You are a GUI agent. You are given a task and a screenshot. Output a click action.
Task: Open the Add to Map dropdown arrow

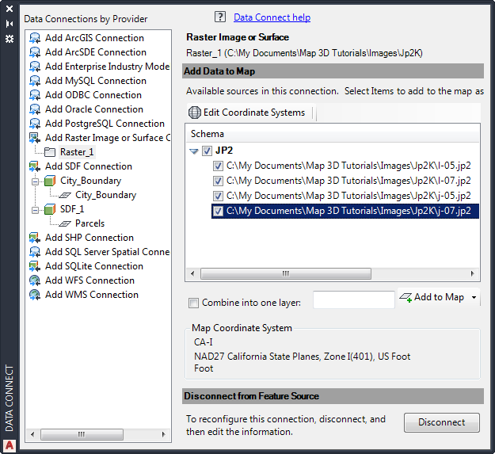[474, 297]
